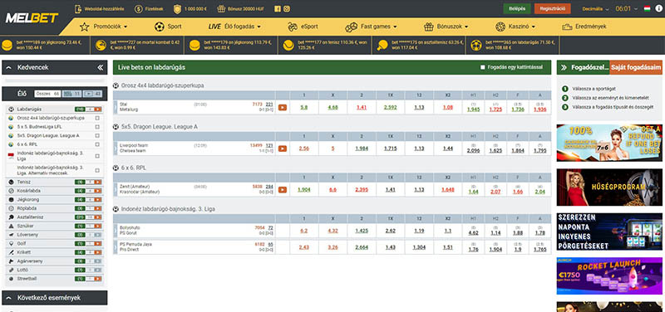The image size is (665, 312).
Task: Enable Fogadás egy kattintással checkbox
Action: point(483,67)
